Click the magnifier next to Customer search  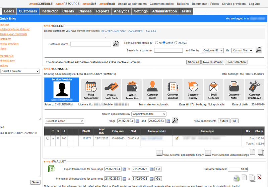pyautogui.click(x=116, y=44)
